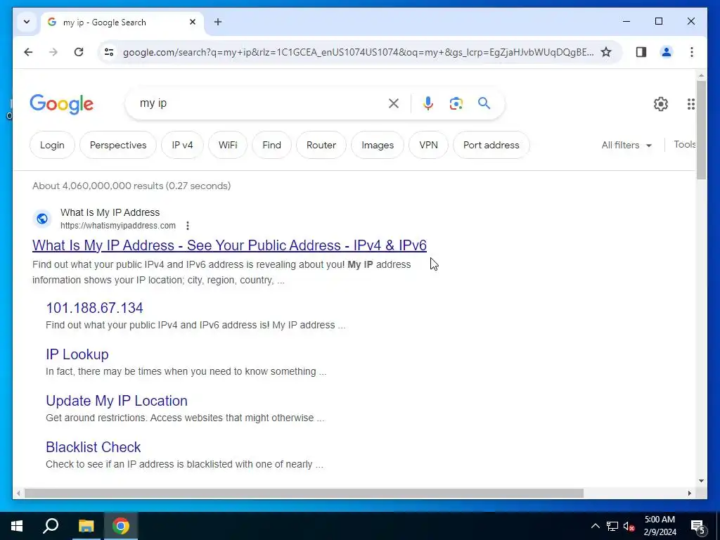This screenshot has height=540, width=720.
Task: Open Google quick settings gear
Action: [x=661, y=104]
